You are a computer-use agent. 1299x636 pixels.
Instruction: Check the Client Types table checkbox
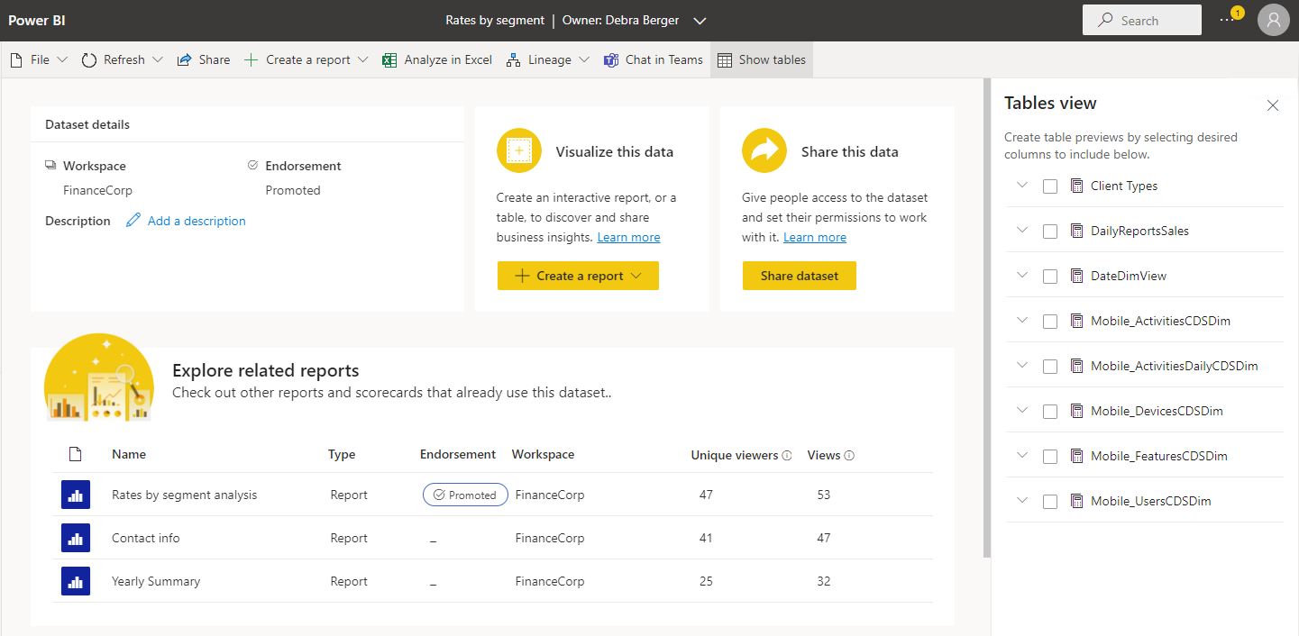(x=1050, y=186)
